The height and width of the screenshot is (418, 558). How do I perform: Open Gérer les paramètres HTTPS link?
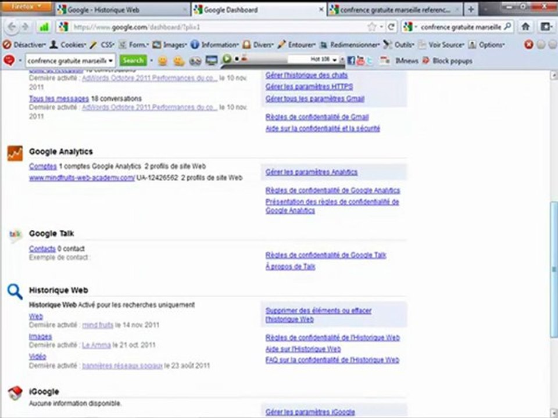coord(309,87)
